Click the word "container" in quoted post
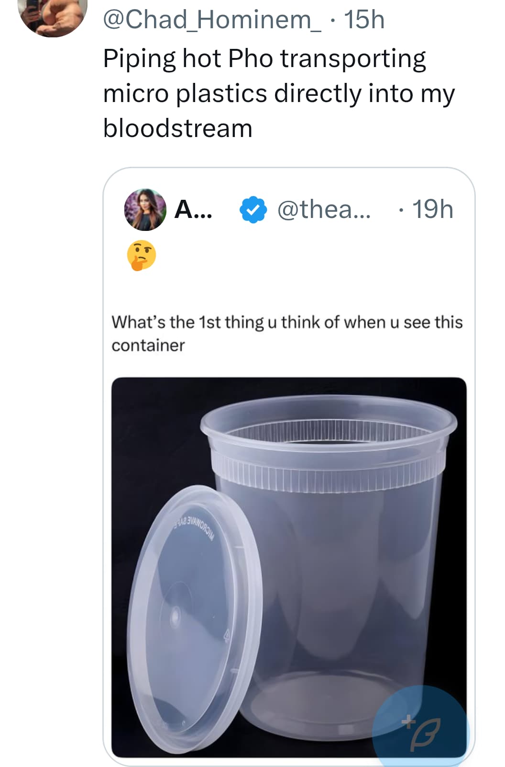 [148, 345]
